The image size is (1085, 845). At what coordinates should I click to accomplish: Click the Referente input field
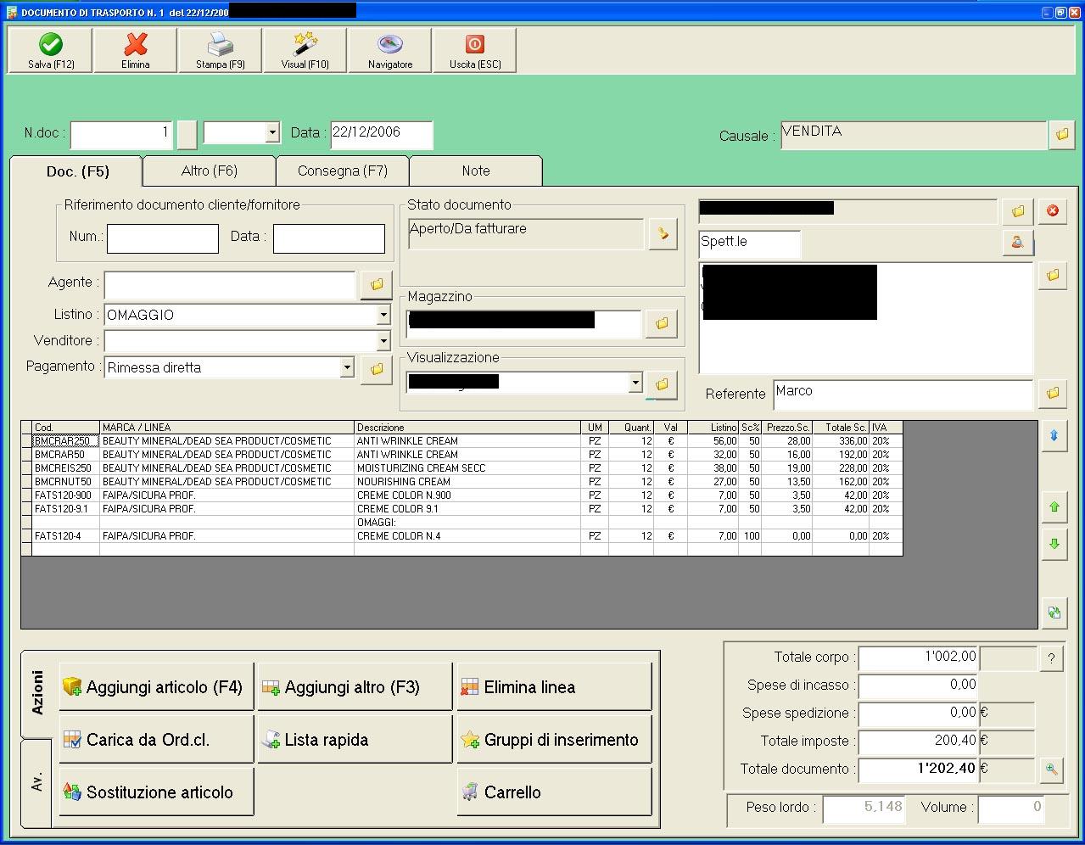(x=903, y=393)
